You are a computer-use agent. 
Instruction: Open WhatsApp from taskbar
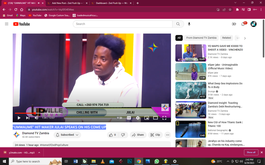[x=157, y=161]
